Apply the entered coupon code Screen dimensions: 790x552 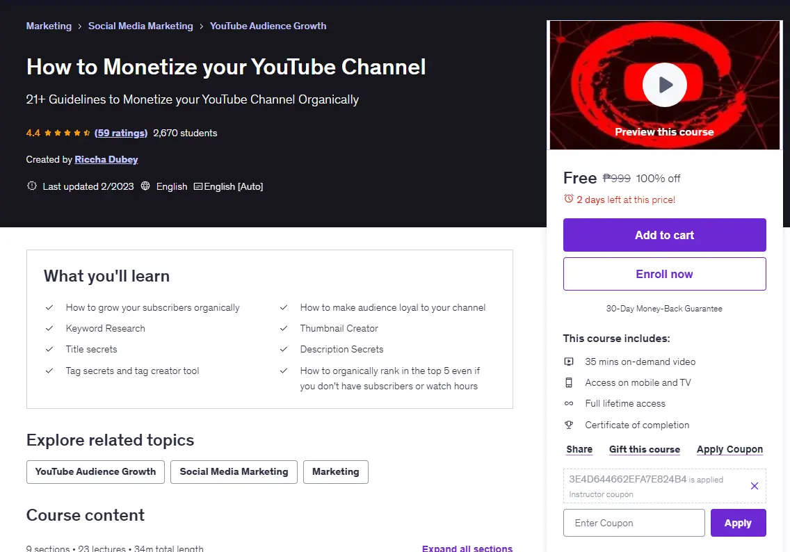[738, 523]
